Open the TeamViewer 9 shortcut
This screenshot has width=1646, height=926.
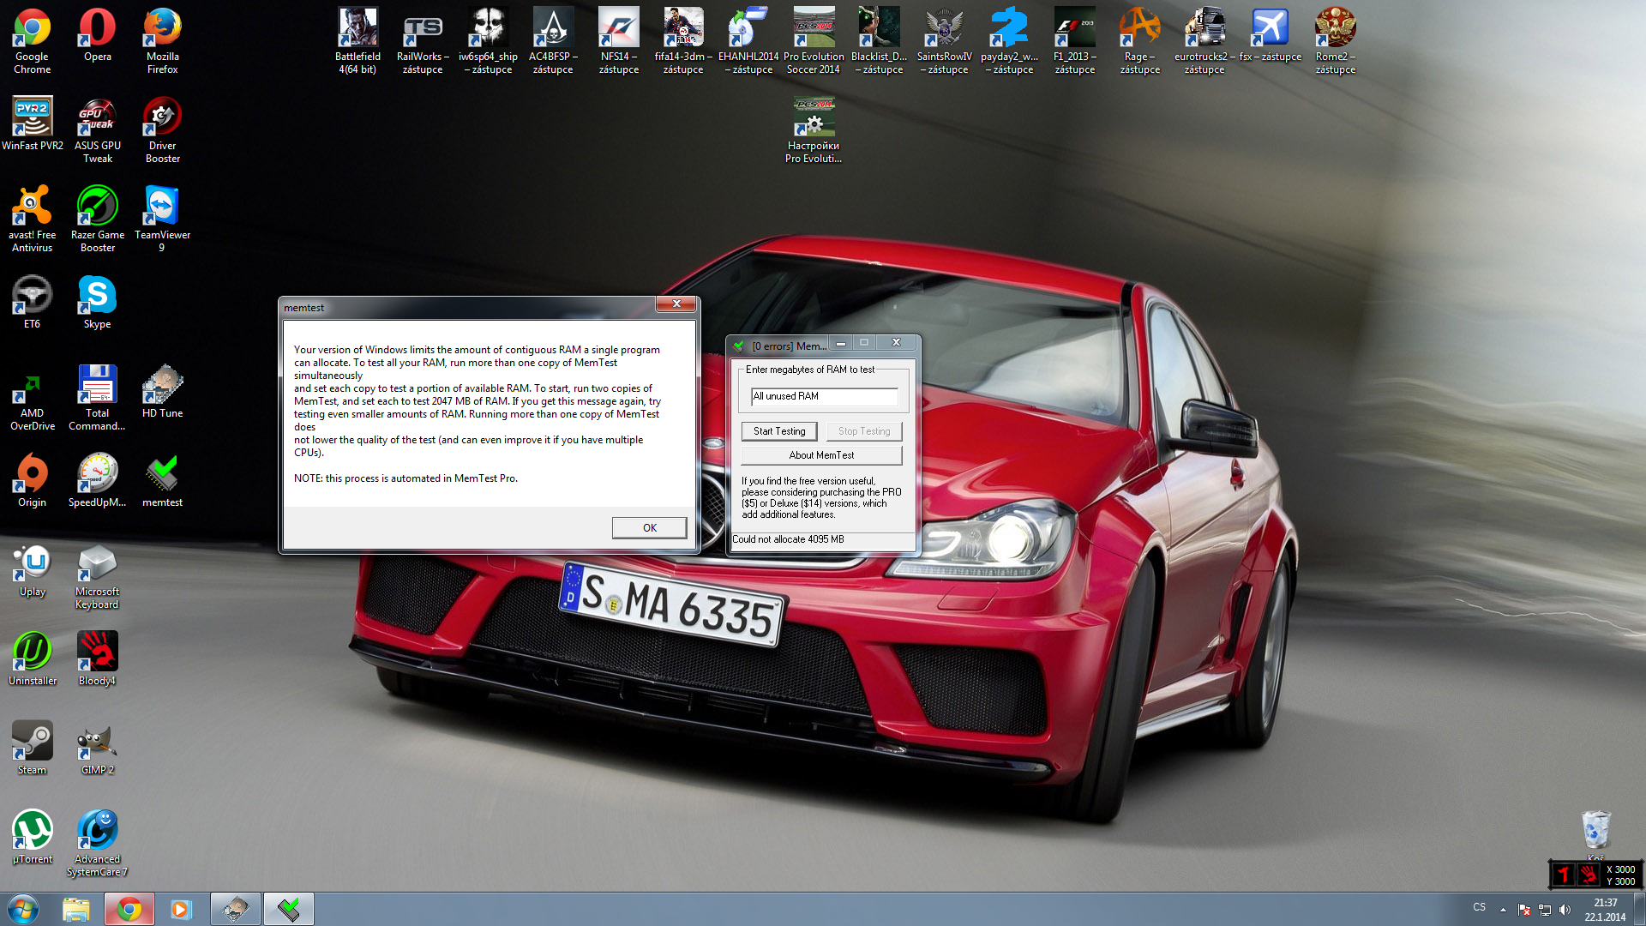click(x=162, y=207)
